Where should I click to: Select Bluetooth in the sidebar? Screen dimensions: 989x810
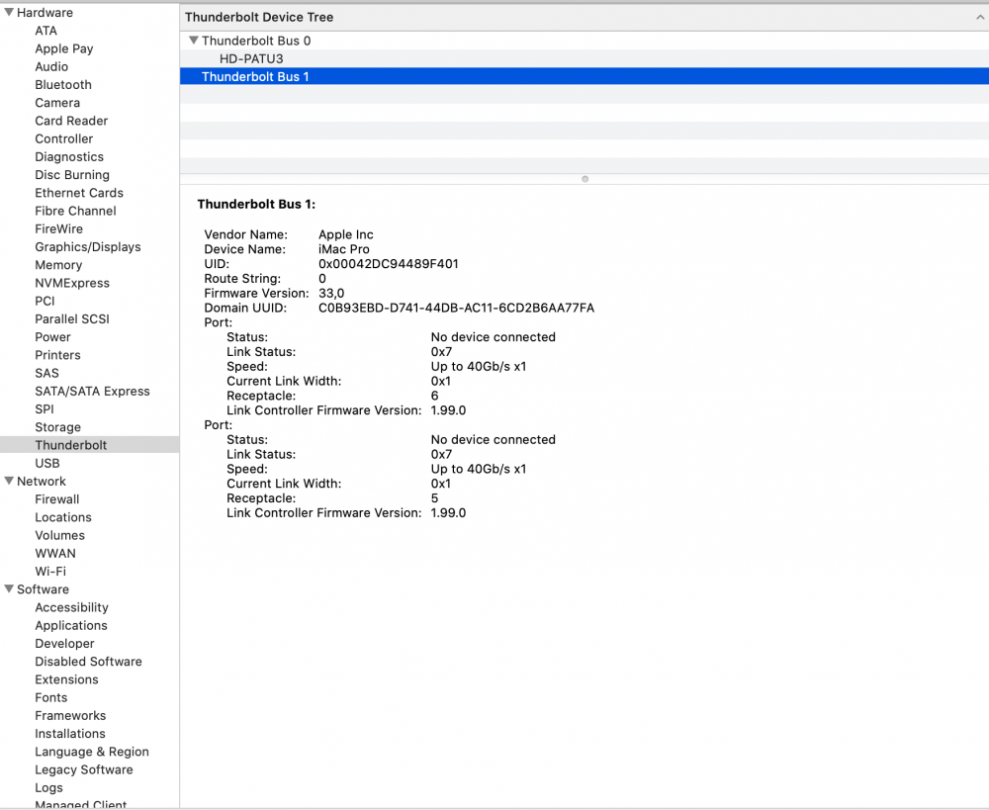63,84
